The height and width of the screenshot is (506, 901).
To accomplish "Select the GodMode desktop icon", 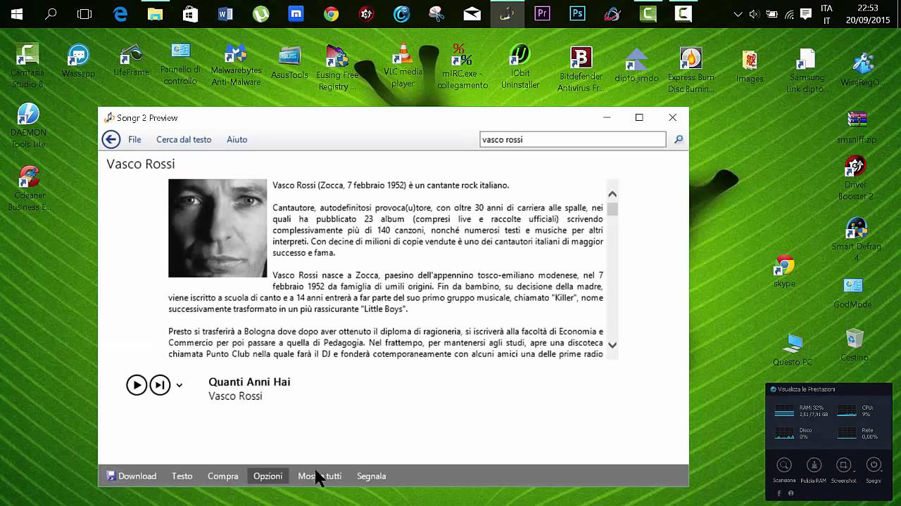I will pos(853,293).
